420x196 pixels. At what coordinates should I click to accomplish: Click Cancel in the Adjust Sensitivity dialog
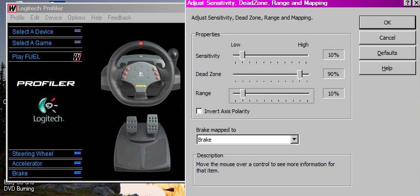387,38
